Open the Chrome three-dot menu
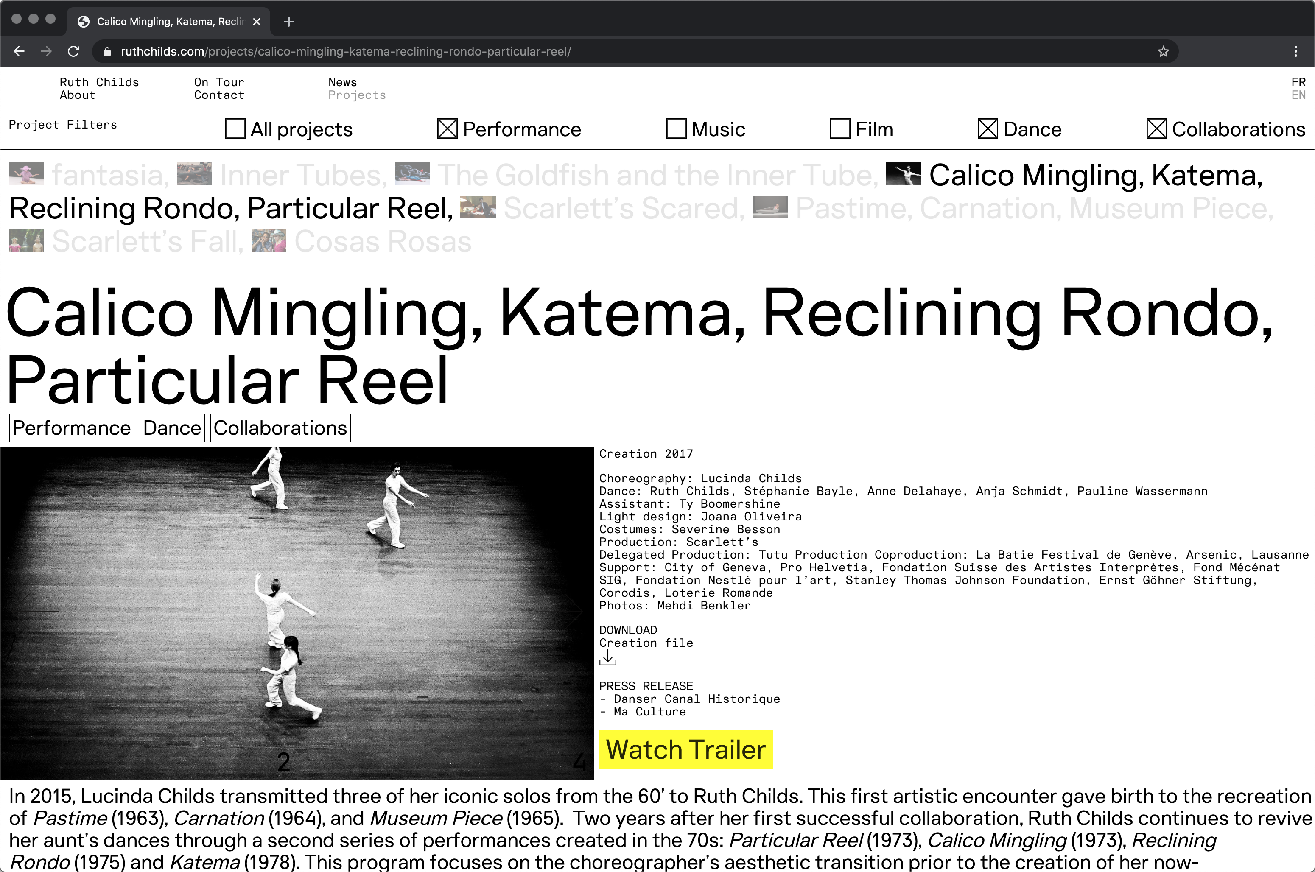Viewport: 1315px width, 872px height. pyautogui.click(x=1295, y=52)
